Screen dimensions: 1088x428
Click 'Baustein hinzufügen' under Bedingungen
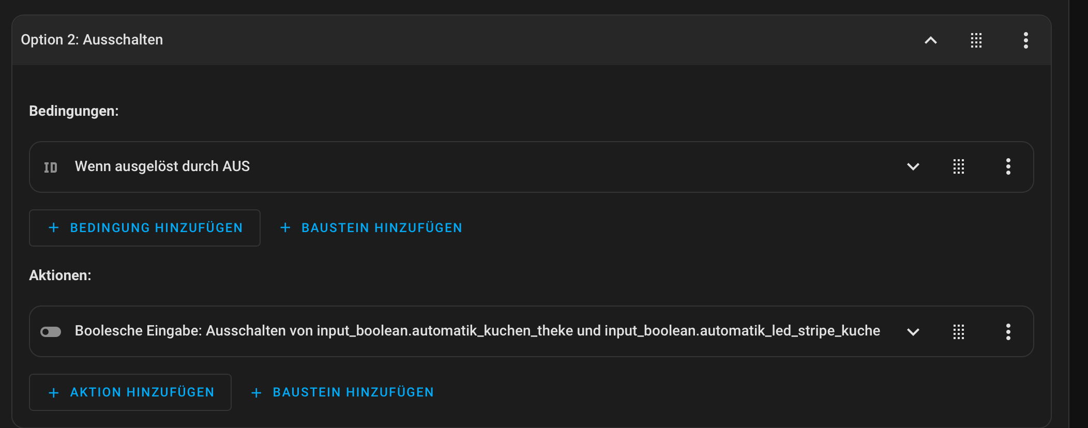point(371,228)
